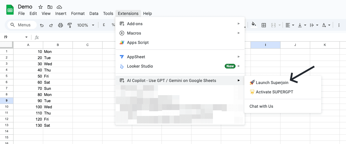Image resolution: width=346 pixels, height=144 pixels.
Task: Select column B header
Action: pos(58,45)
